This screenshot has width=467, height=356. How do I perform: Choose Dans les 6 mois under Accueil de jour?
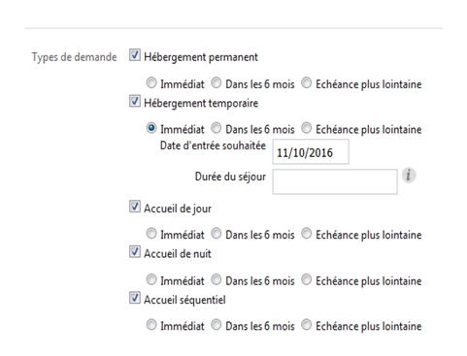pyautogui.click(x=217, y=234)
